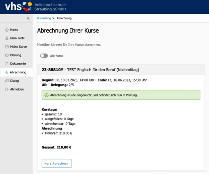Open the Kursleitung breadcrumb link
The image size is (209, 174).
[44, 18]
